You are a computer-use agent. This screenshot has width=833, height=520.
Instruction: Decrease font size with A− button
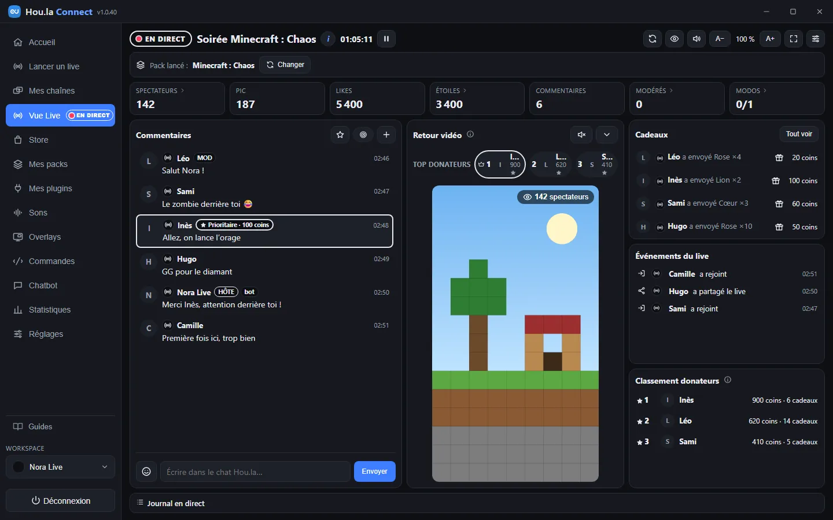coord(720,39)
